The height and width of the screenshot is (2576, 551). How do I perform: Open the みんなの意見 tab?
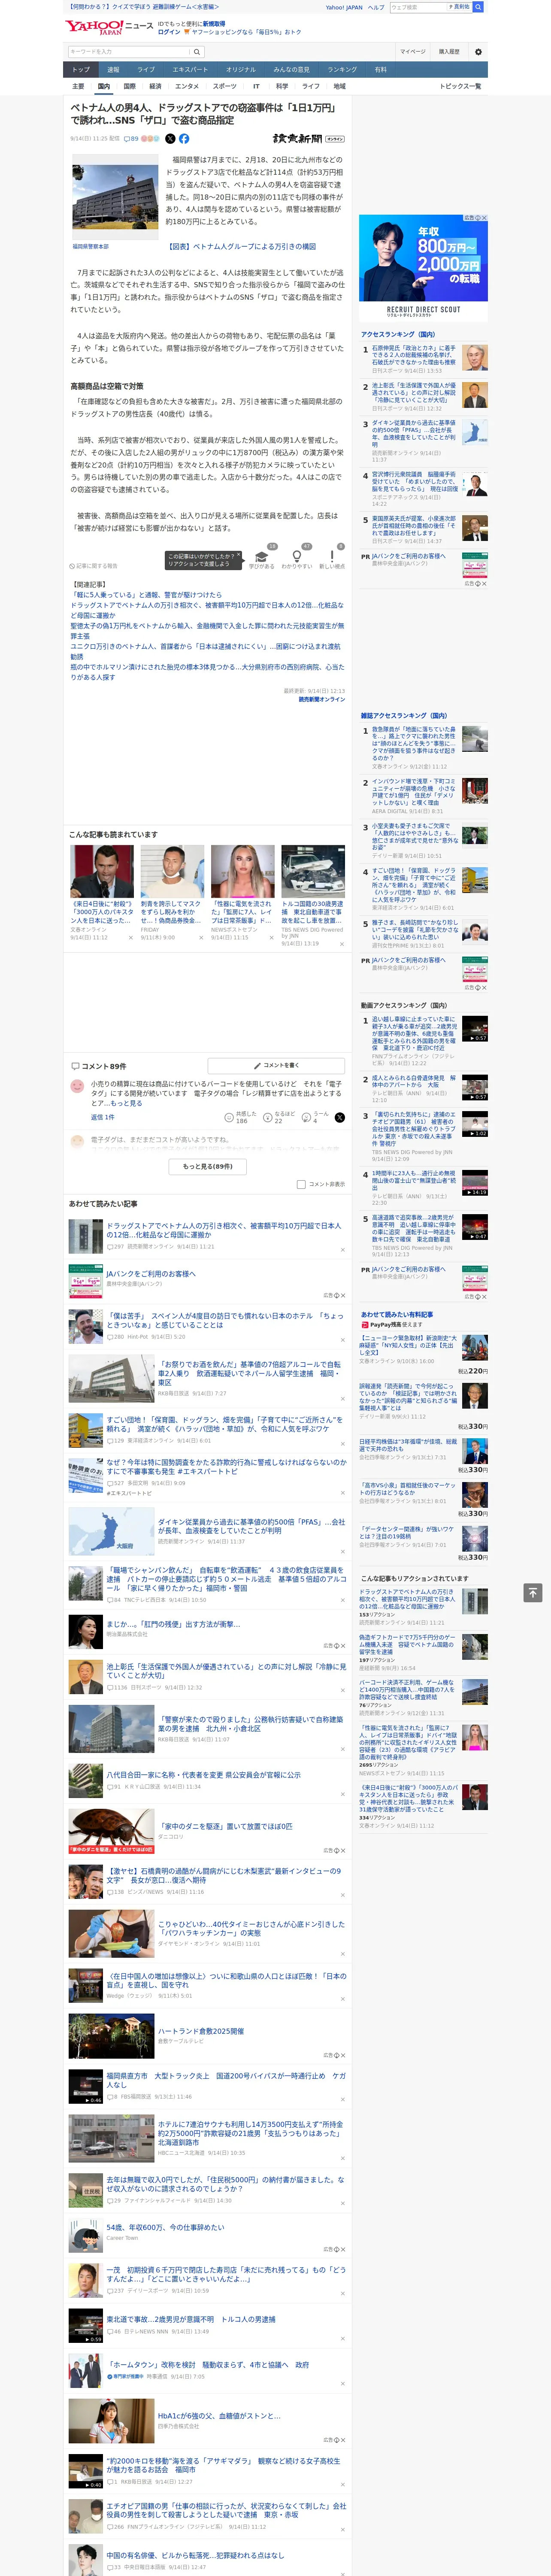[292, 70]
